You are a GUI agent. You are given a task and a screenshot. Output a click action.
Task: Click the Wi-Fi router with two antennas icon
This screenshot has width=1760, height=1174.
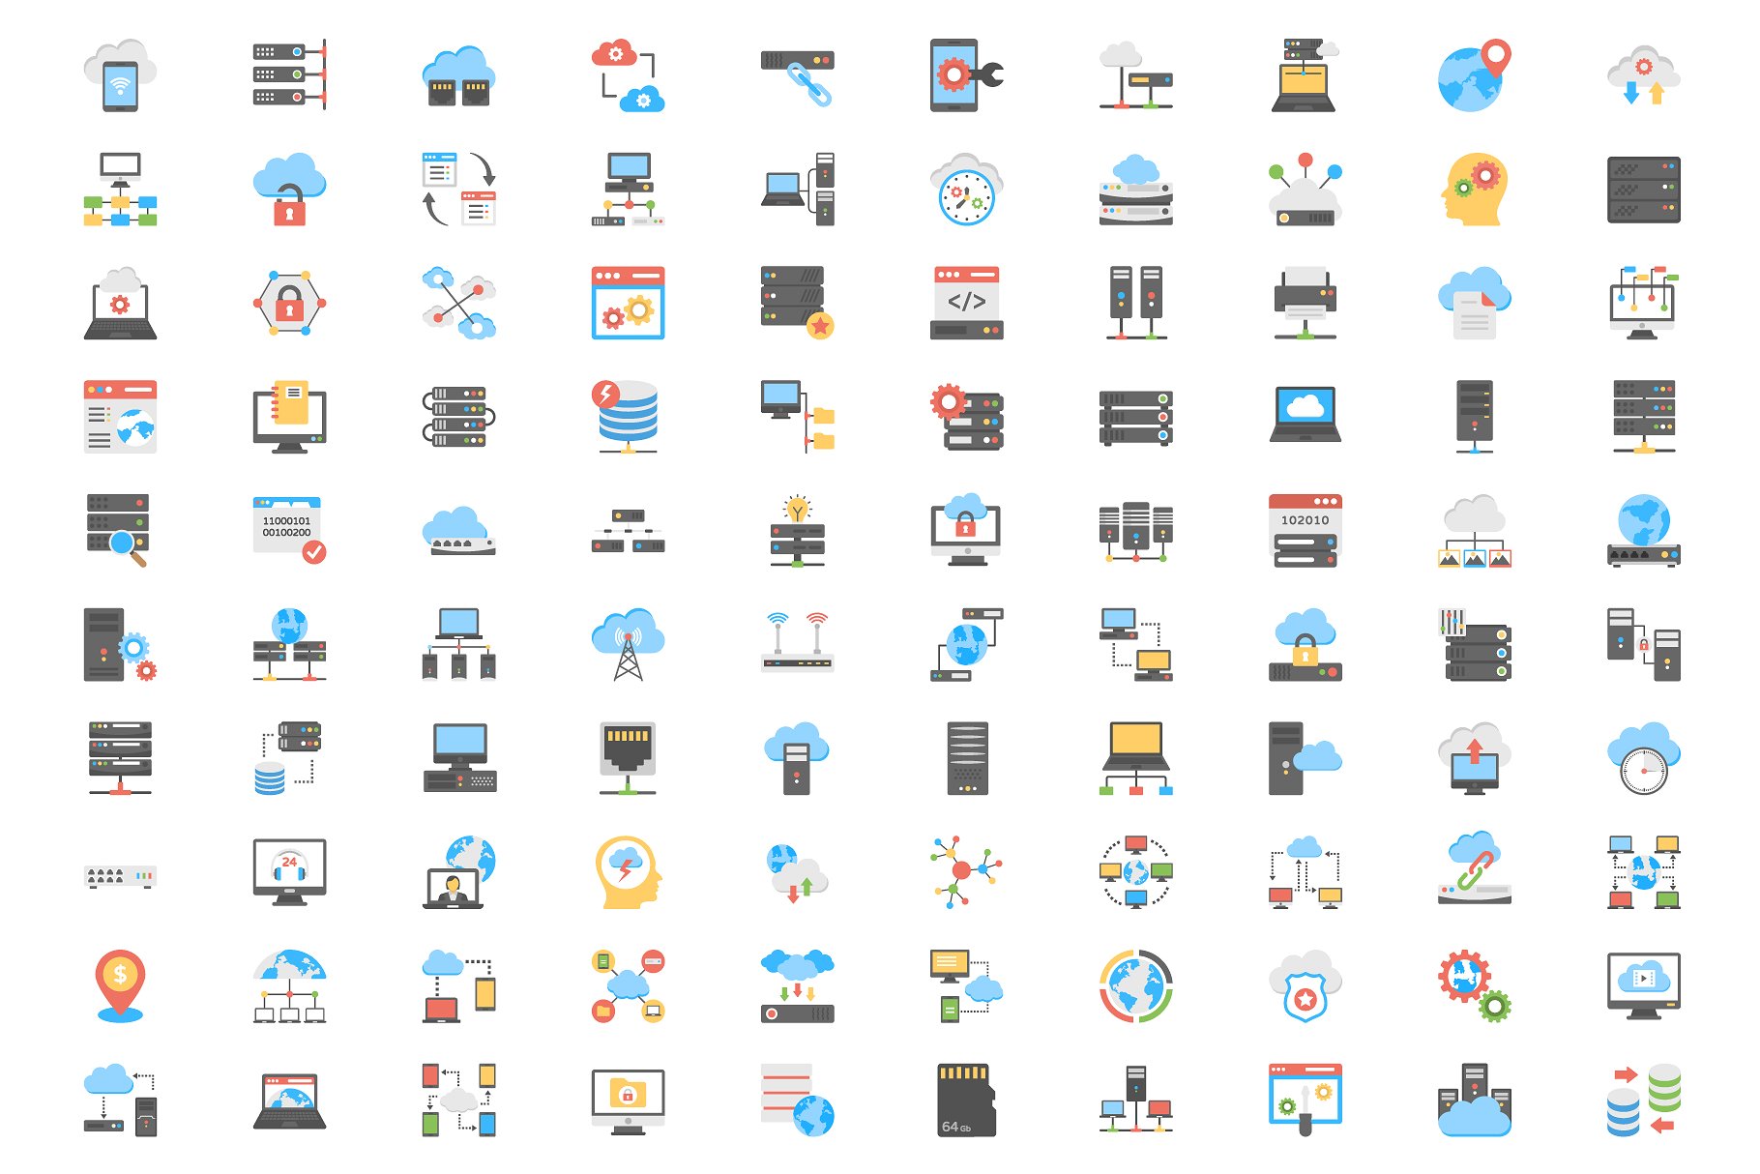798,641
